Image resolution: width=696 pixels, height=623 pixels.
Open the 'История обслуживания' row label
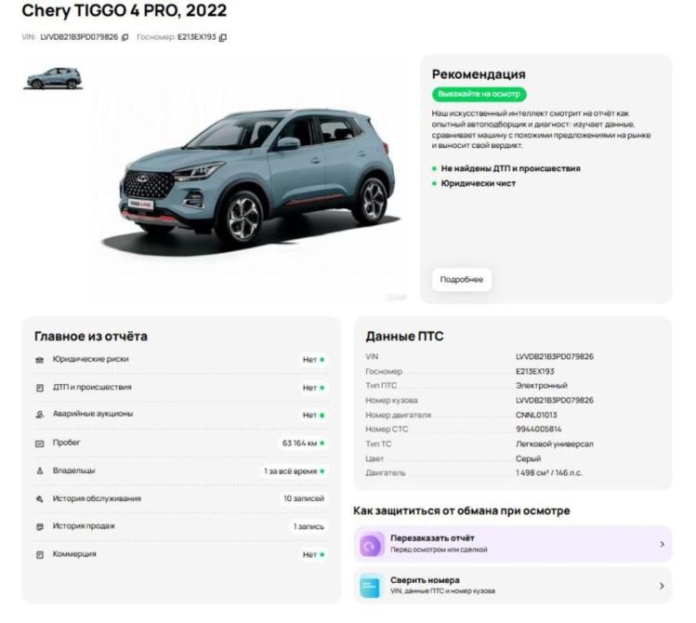(97, 498)
